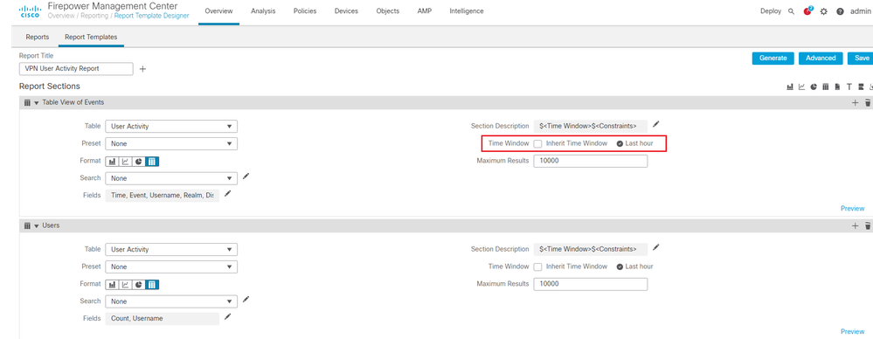Edit Search in Users section
The height and width of the screenshot is (339, 873).
[x=246, y=300]
